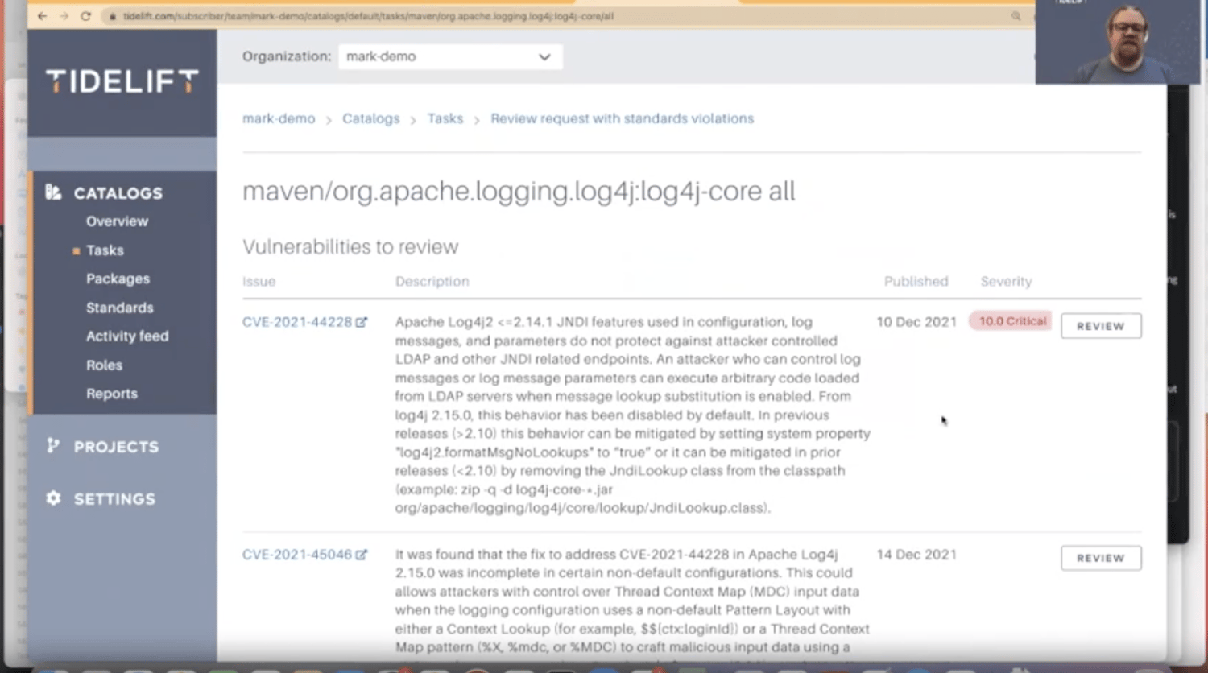Click the browser back arrow
This screenshot has height=673, width=1208.
click(x=42, y=16)
